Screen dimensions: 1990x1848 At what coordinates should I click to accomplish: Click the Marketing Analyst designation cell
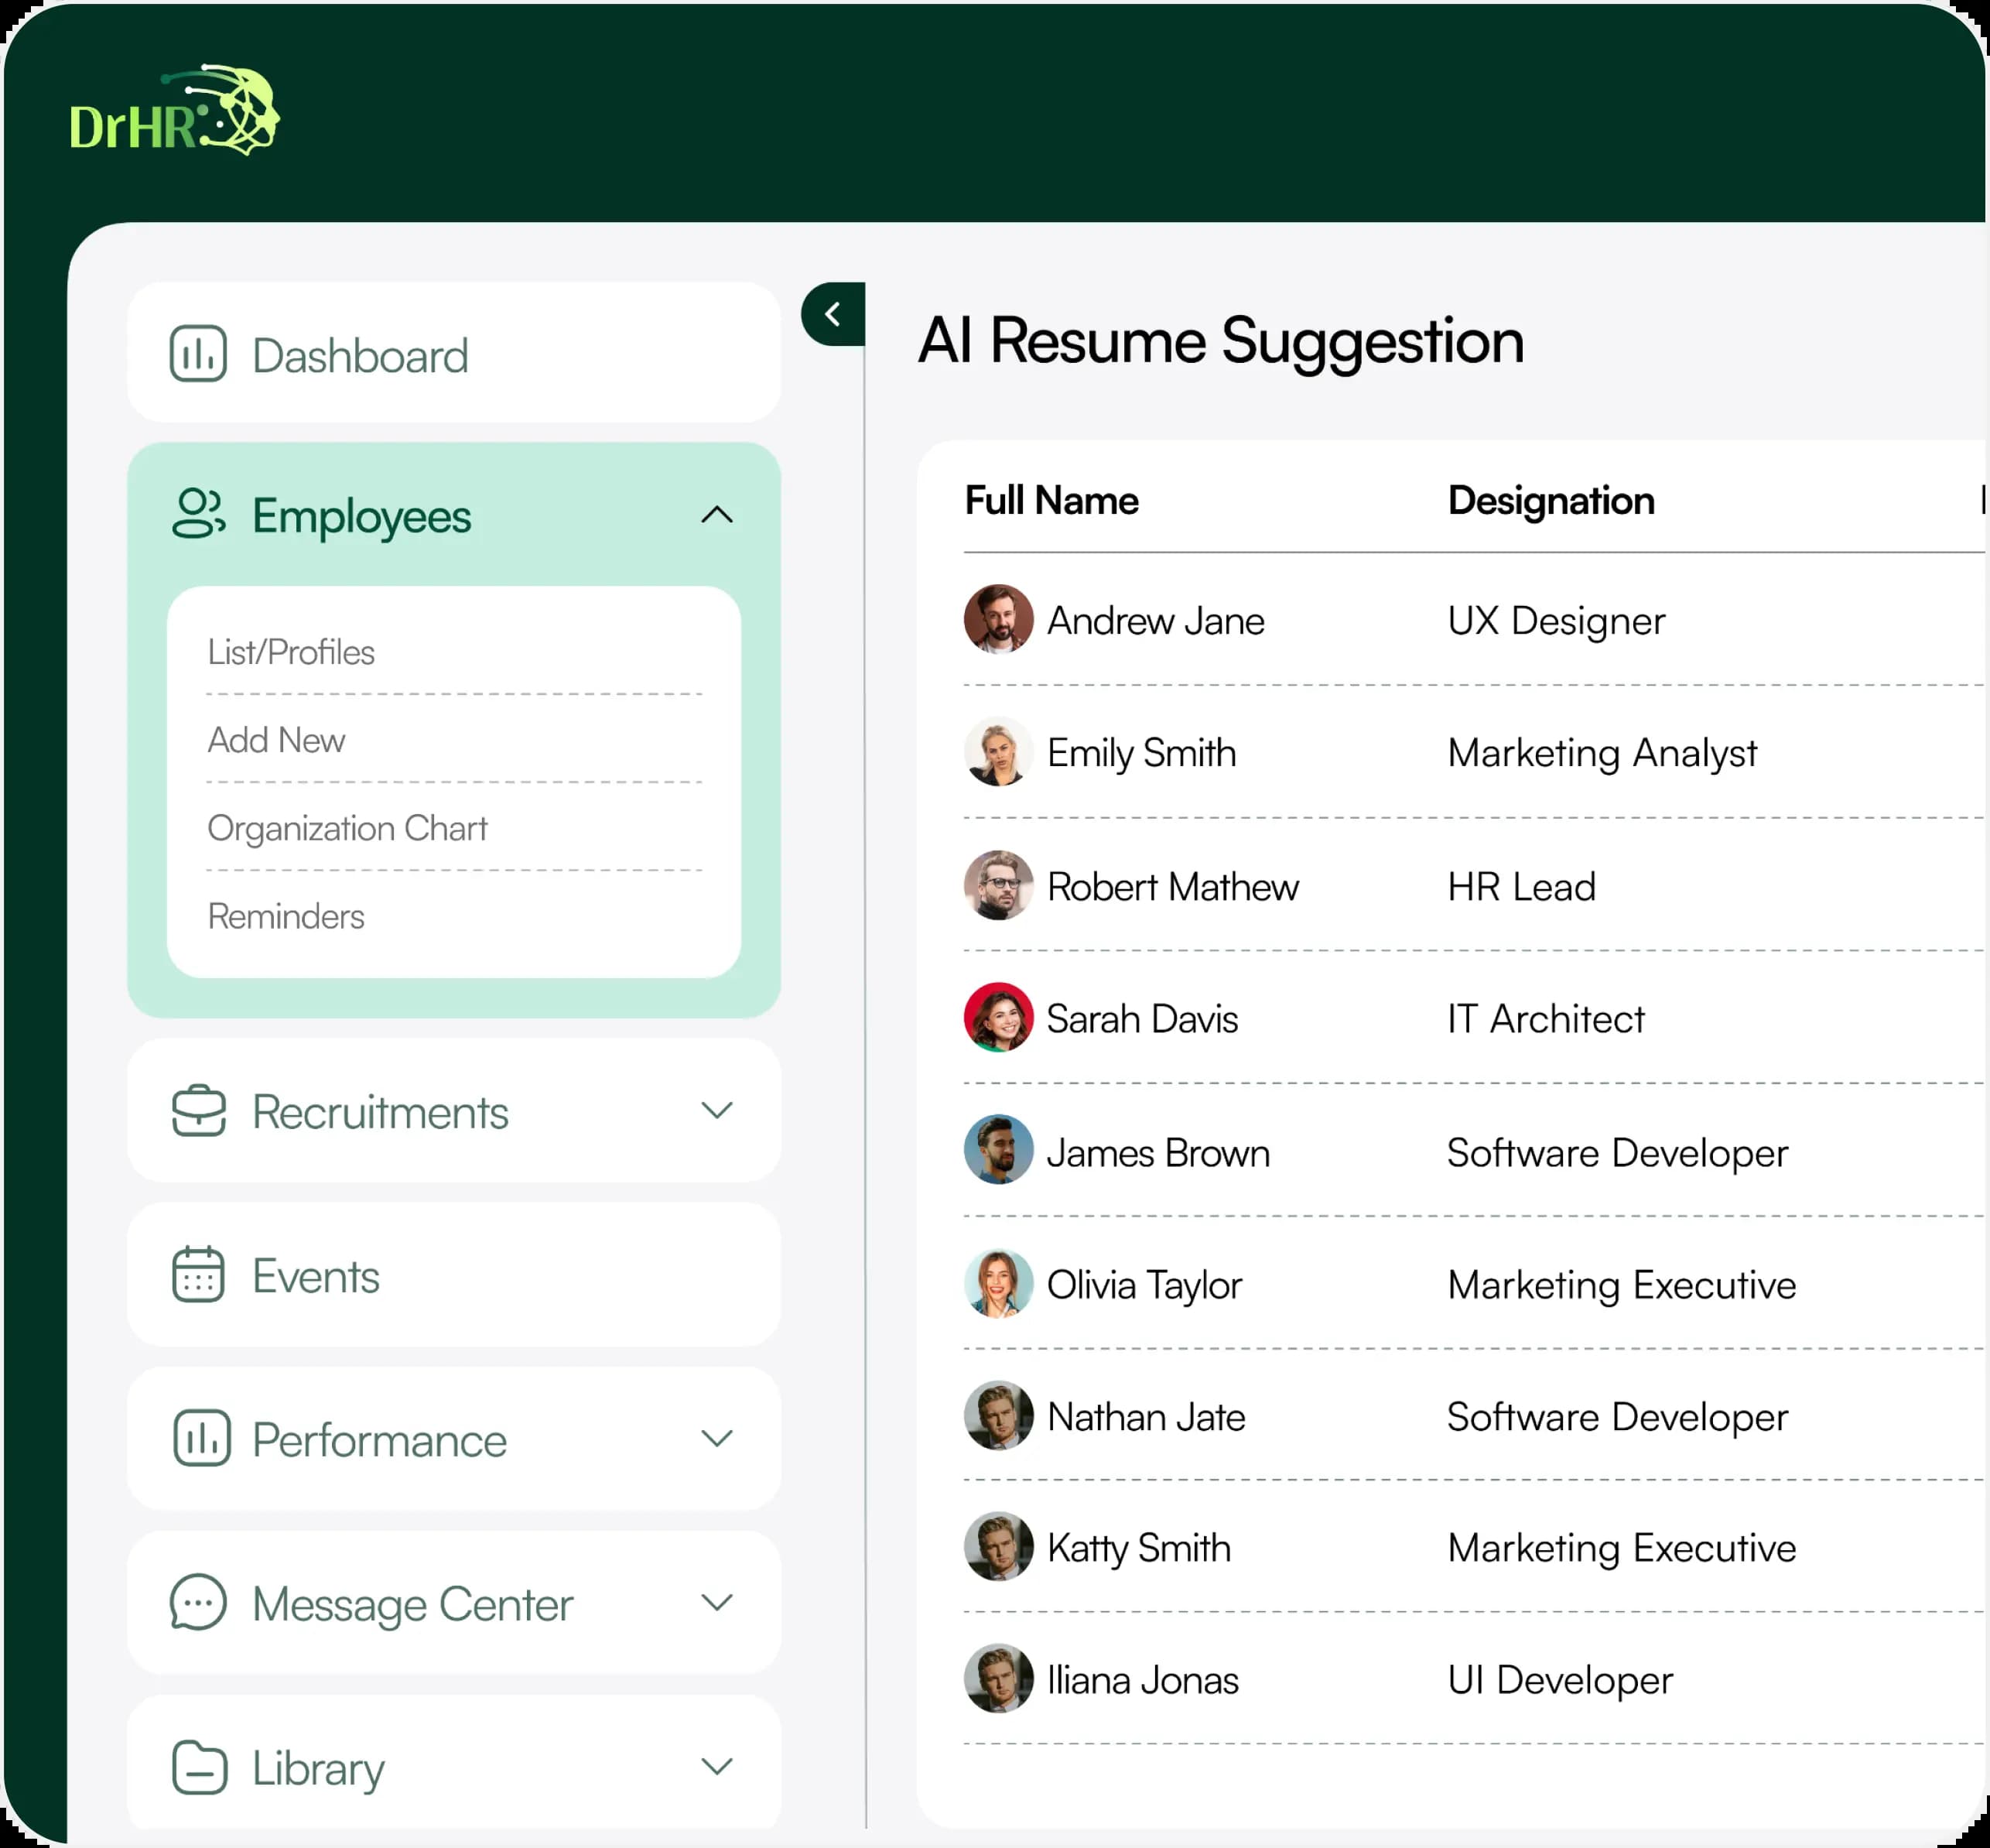[x=1602, y=754]
